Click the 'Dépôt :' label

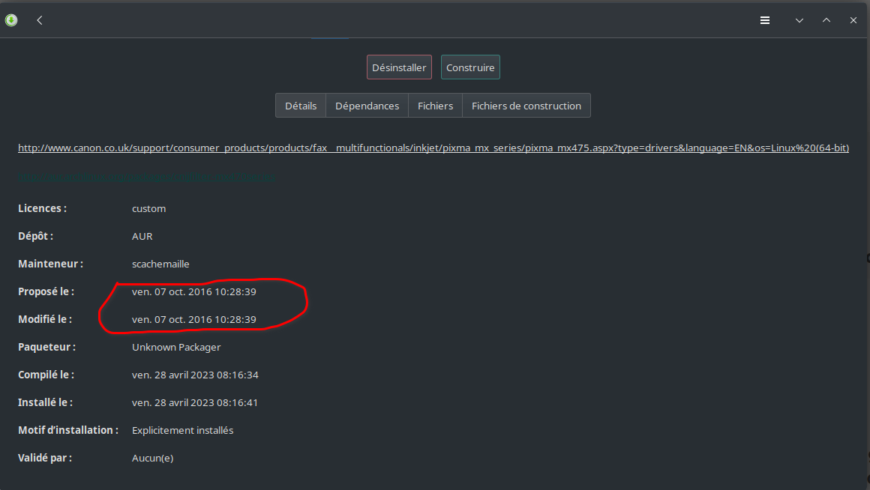click(35, 236)
